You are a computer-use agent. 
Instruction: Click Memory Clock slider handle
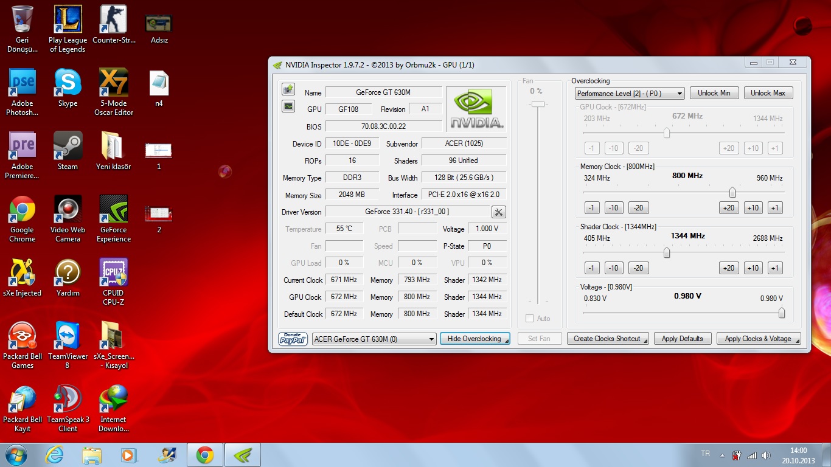tap(732, 193)
